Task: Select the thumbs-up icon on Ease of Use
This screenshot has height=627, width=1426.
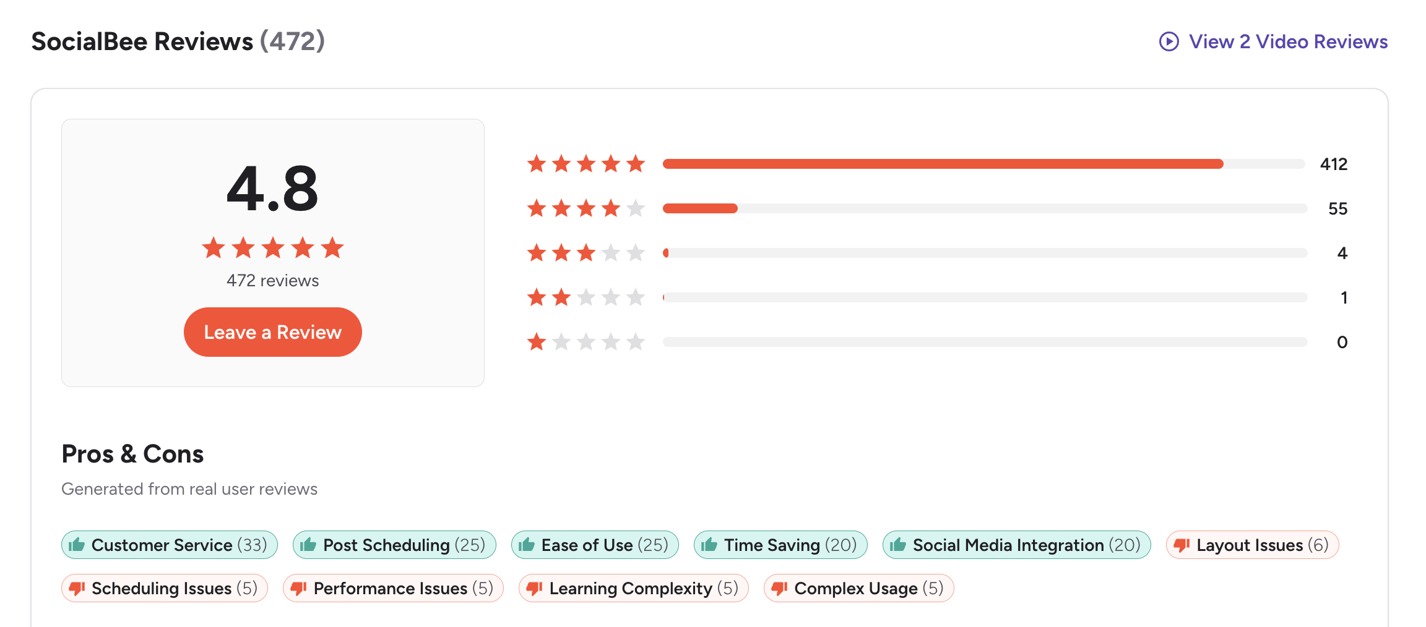Action: click(526, 545)
